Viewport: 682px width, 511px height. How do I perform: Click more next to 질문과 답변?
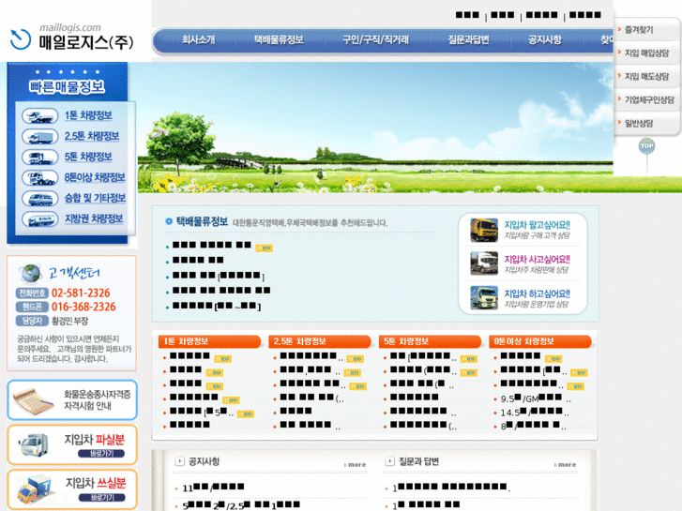click(566, 465)
